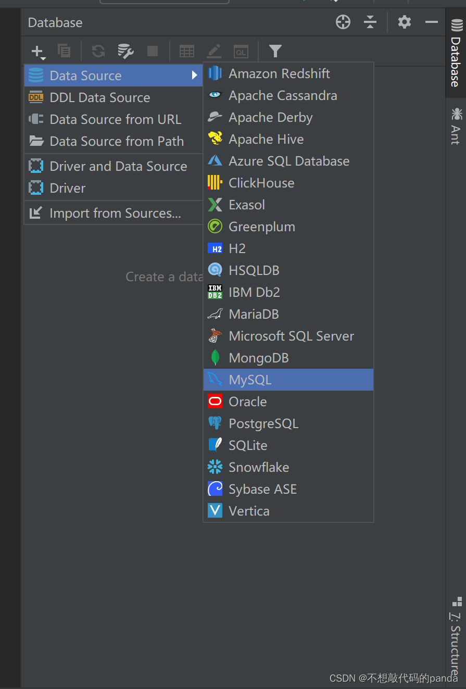The height and width of the screenshot is (689, 466).
Task: Select Apache Hive data source
Action: click(288, 139)
